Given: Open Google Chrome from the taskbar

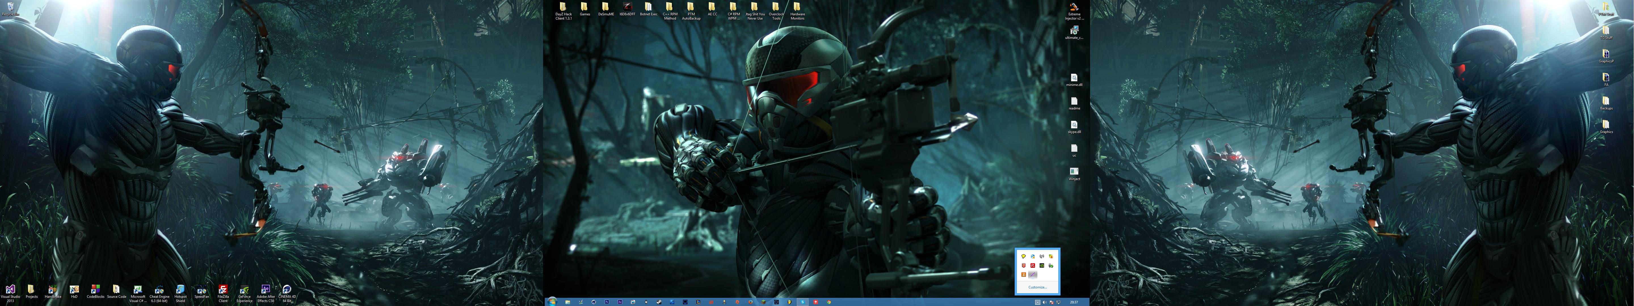Looking at the screenshot, I should [828, 302].
